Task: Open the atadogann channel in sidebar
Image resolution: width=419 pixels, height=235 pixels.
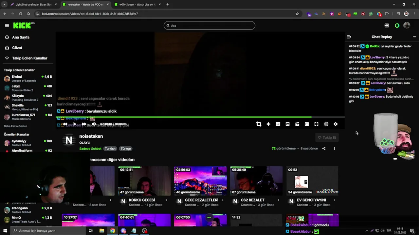Action: pos(28,210)
